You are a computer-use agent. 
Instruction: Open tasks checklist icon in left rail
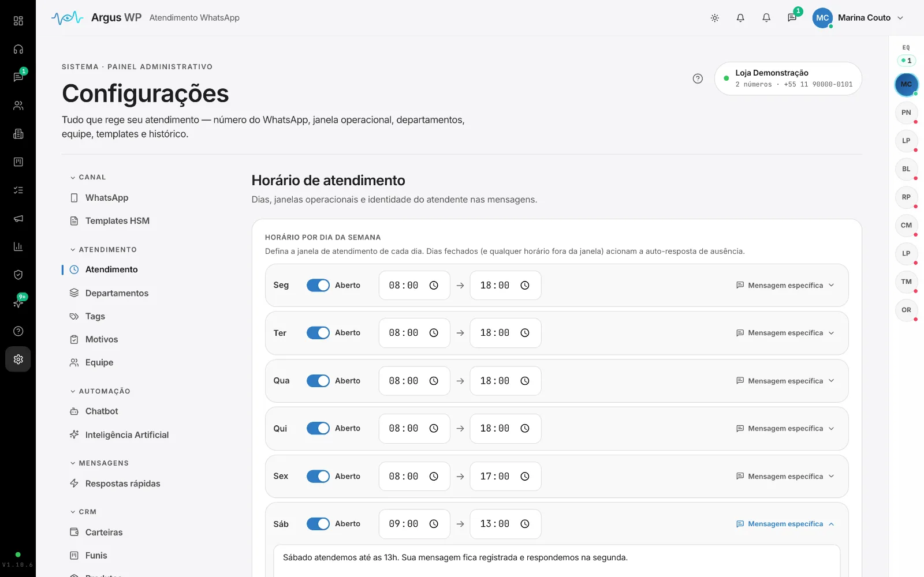[x=18, y=190]
